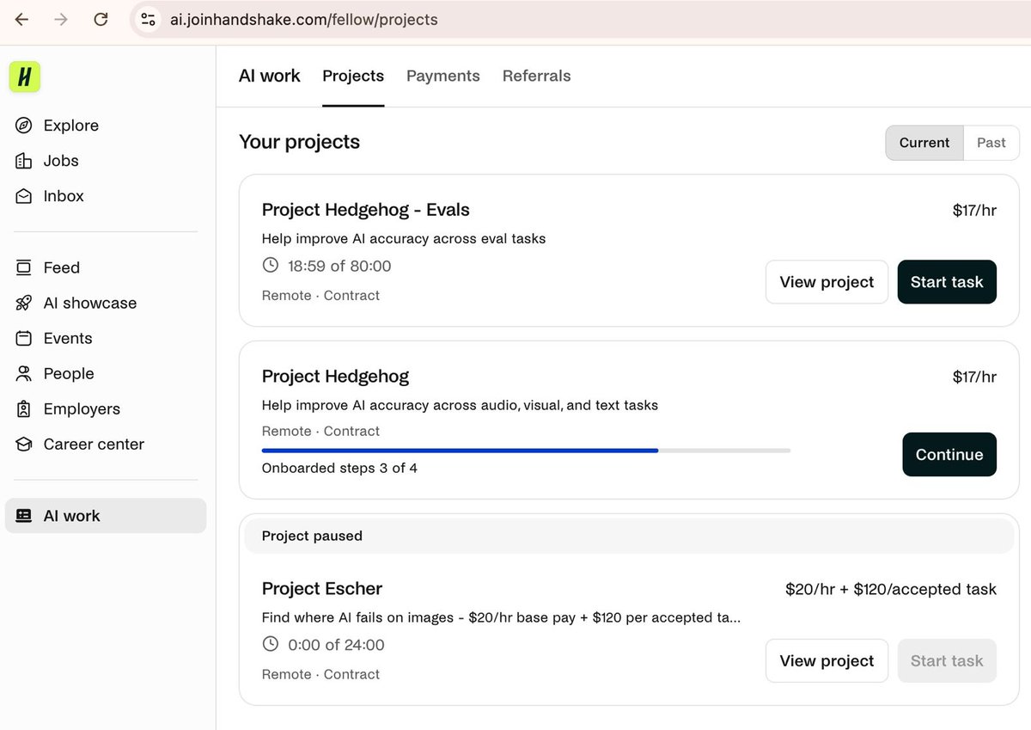The width and height of the screenshot is (1031, 730).
Task: Click the Project Hedgehog onboarding progress bar
Action: 526,450
